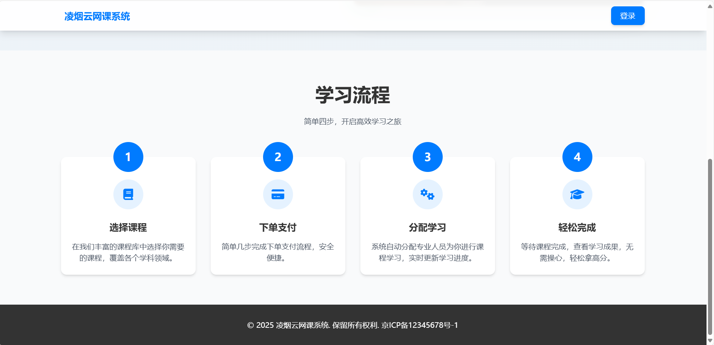Viewport: 714px width, 345px height.
Task: Open the 凌烟云网课系统 site logo link
Action: click(x=97, y=16)
